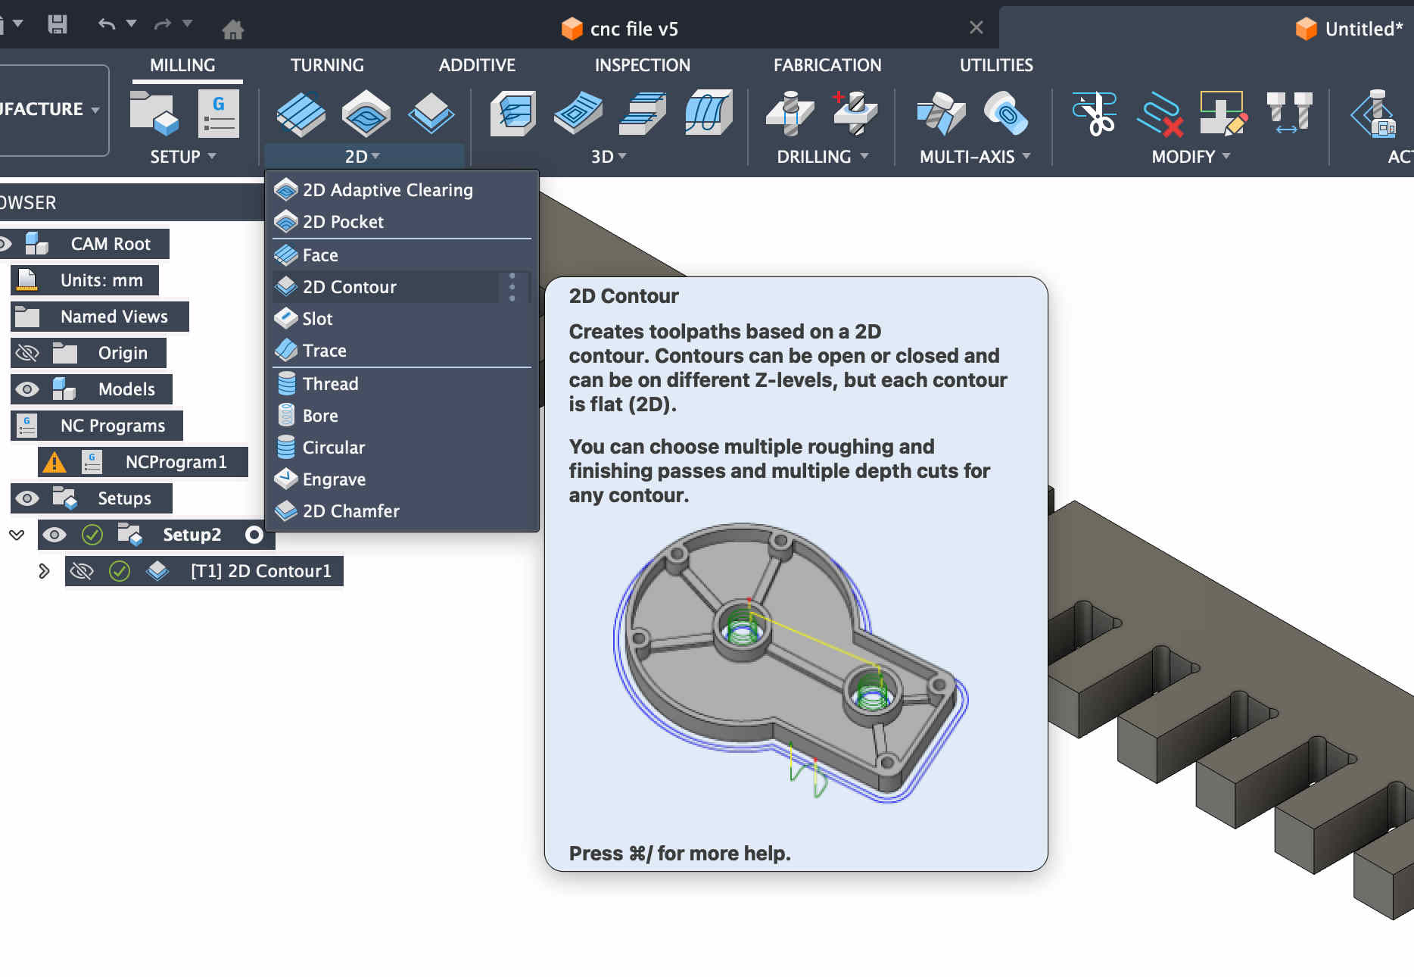
Task: Click the Multi-Axis Contour icon
Action: [x=1005, y=114]
